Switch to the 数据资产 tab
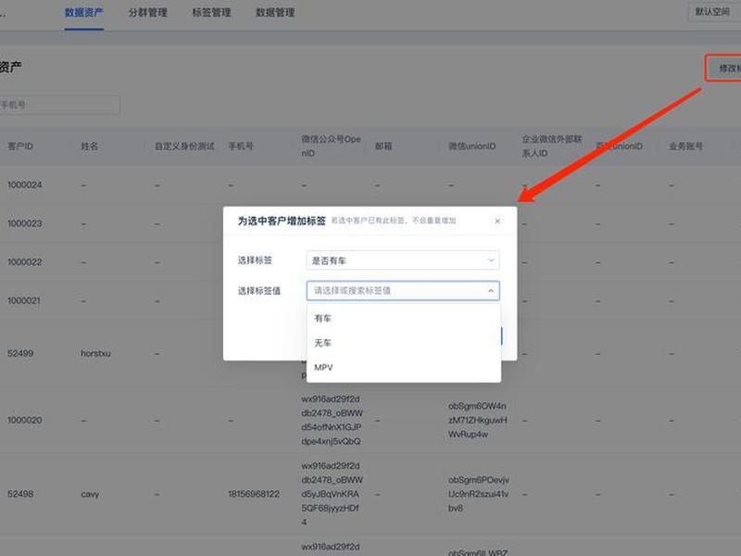 pyautogui.click(x=84, y=12)
